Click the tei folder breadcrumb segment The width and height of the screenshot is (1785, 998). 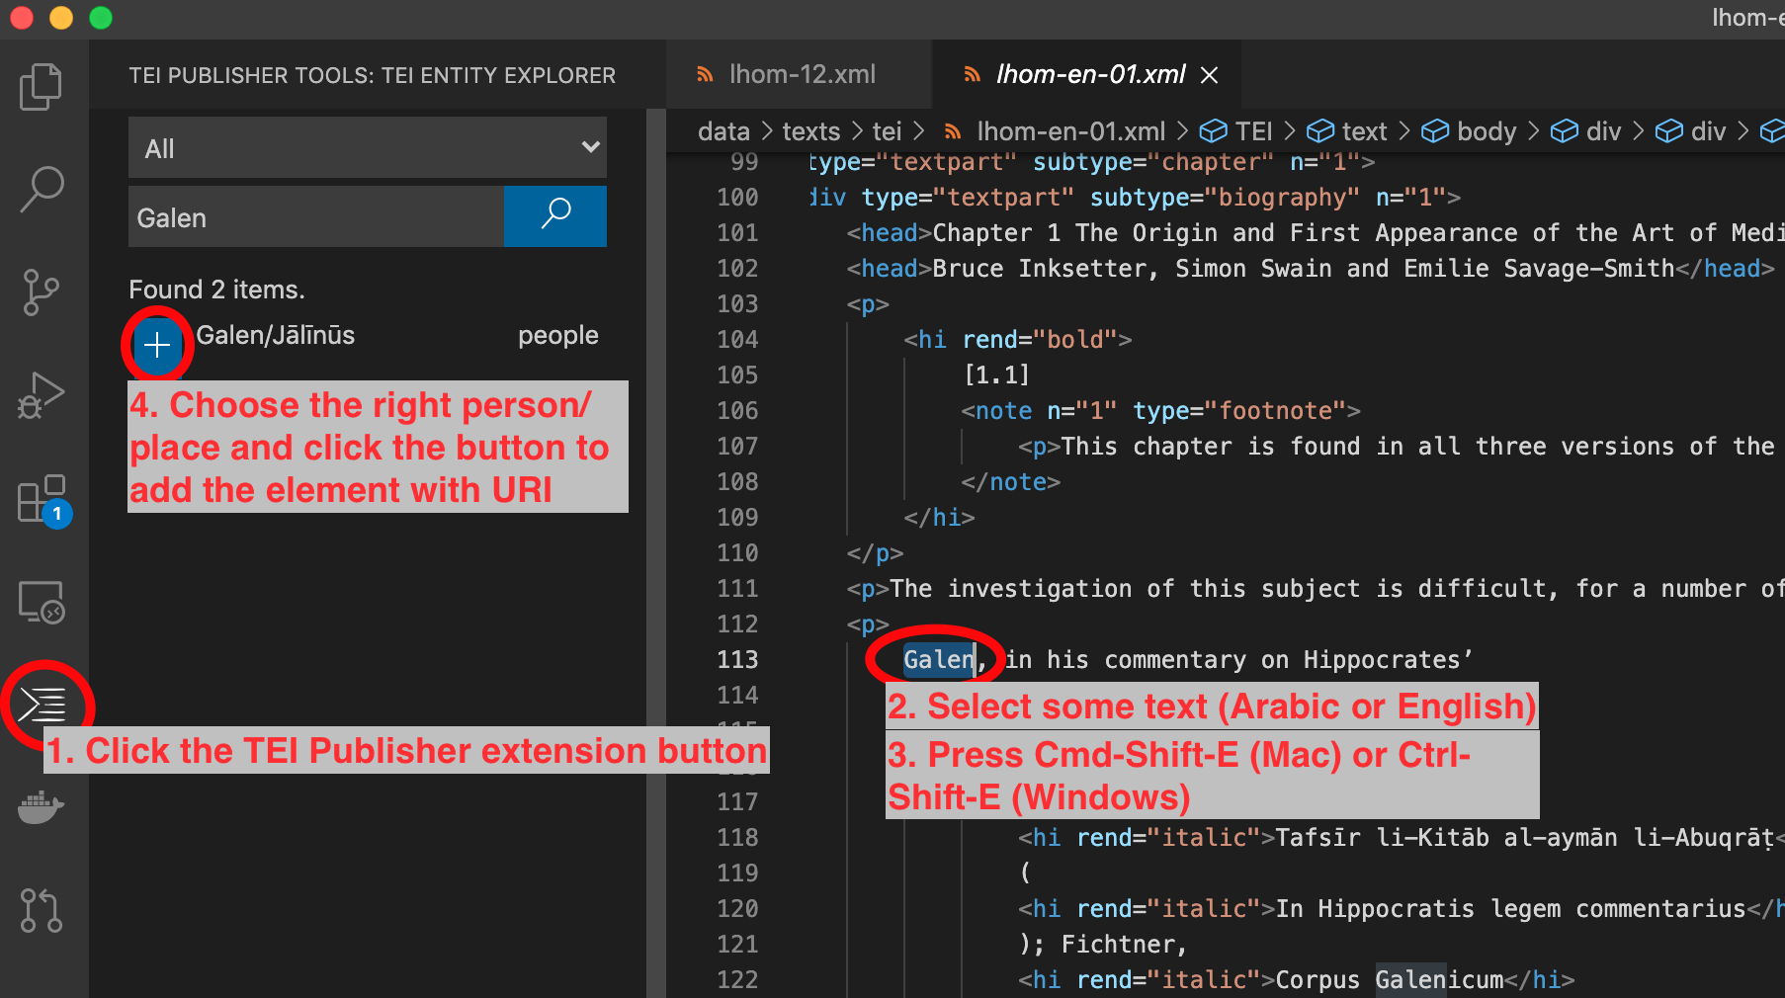887,131
